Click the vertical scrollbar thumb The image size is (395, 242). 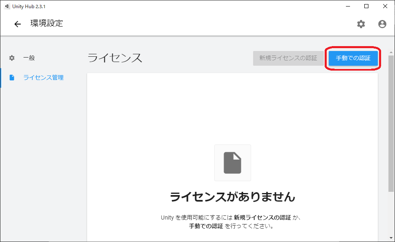pos(391,124)
